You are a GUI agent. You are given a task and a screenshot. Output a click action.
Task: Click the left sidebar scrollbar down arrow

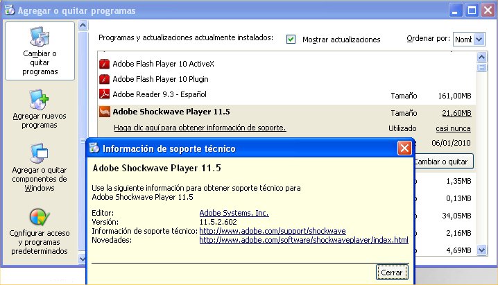pos(83,259)
